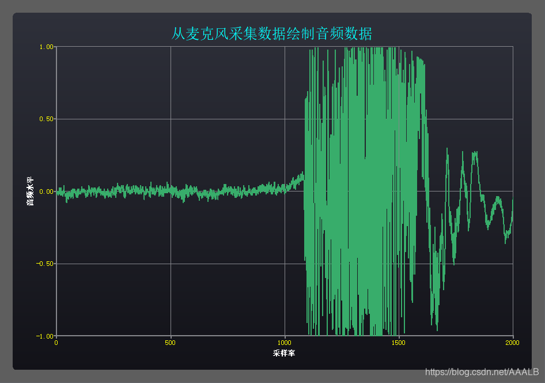Screen dimensions: 545x383
Task: Click the X-axis label 1500
Action: tap(398, 343)
